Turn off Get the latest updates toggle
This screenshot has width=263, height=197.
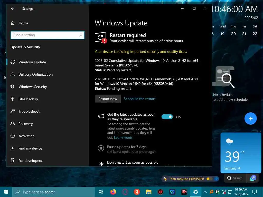167,117
